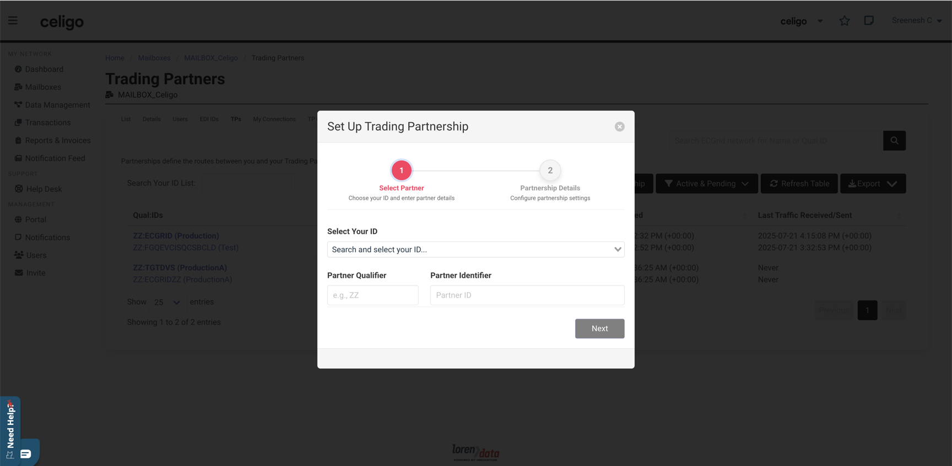Click the search magnifier button
The image size is (952, 466).
(894, 140)
